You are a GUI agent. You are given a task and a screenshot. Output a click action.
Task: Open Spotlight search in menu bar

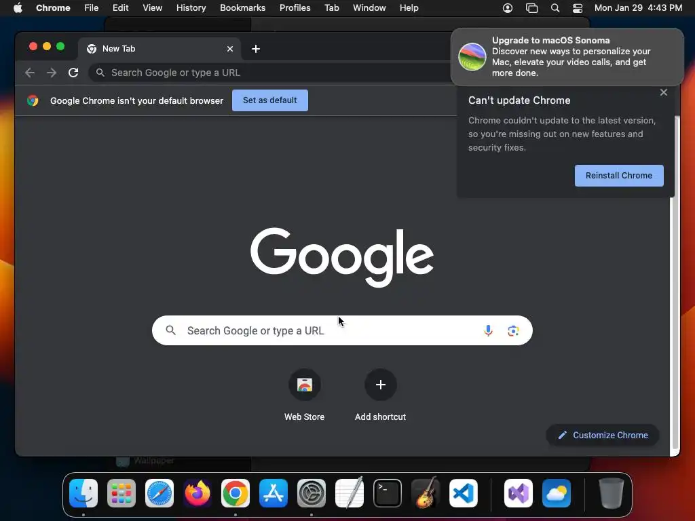pos(555,8)
